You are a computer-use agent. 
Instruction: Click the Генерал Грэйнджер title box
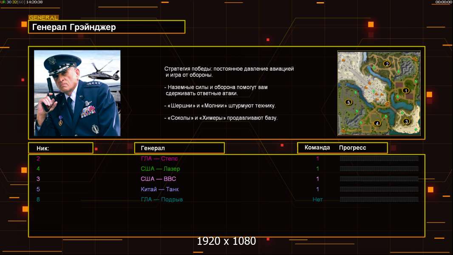click(107, 27)
